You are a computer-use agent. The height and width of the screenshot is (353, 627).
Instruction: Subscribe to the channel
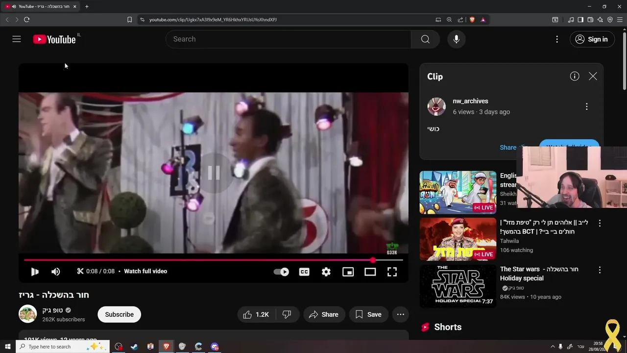click(x=119, y=314)
